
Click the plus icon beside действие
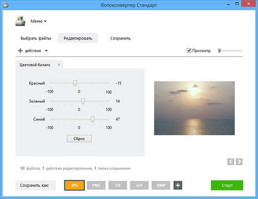20,51
